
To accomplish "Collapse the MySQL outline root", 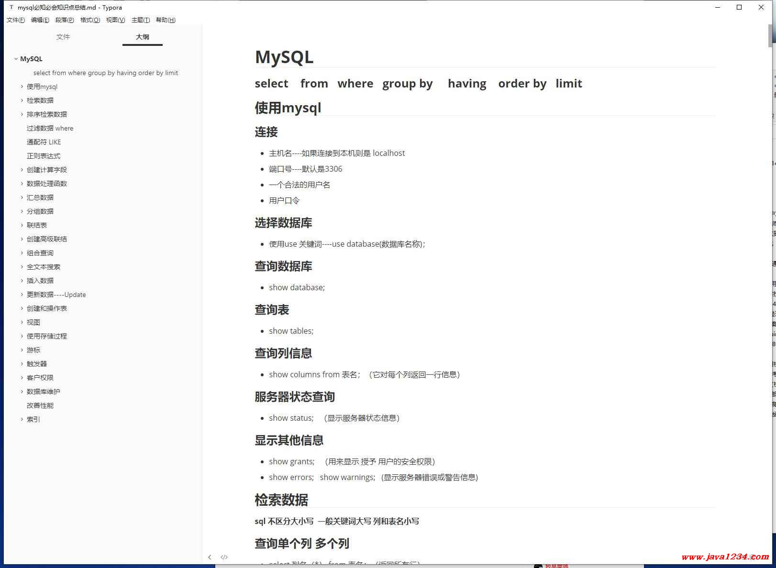I will tap(16, 59).
